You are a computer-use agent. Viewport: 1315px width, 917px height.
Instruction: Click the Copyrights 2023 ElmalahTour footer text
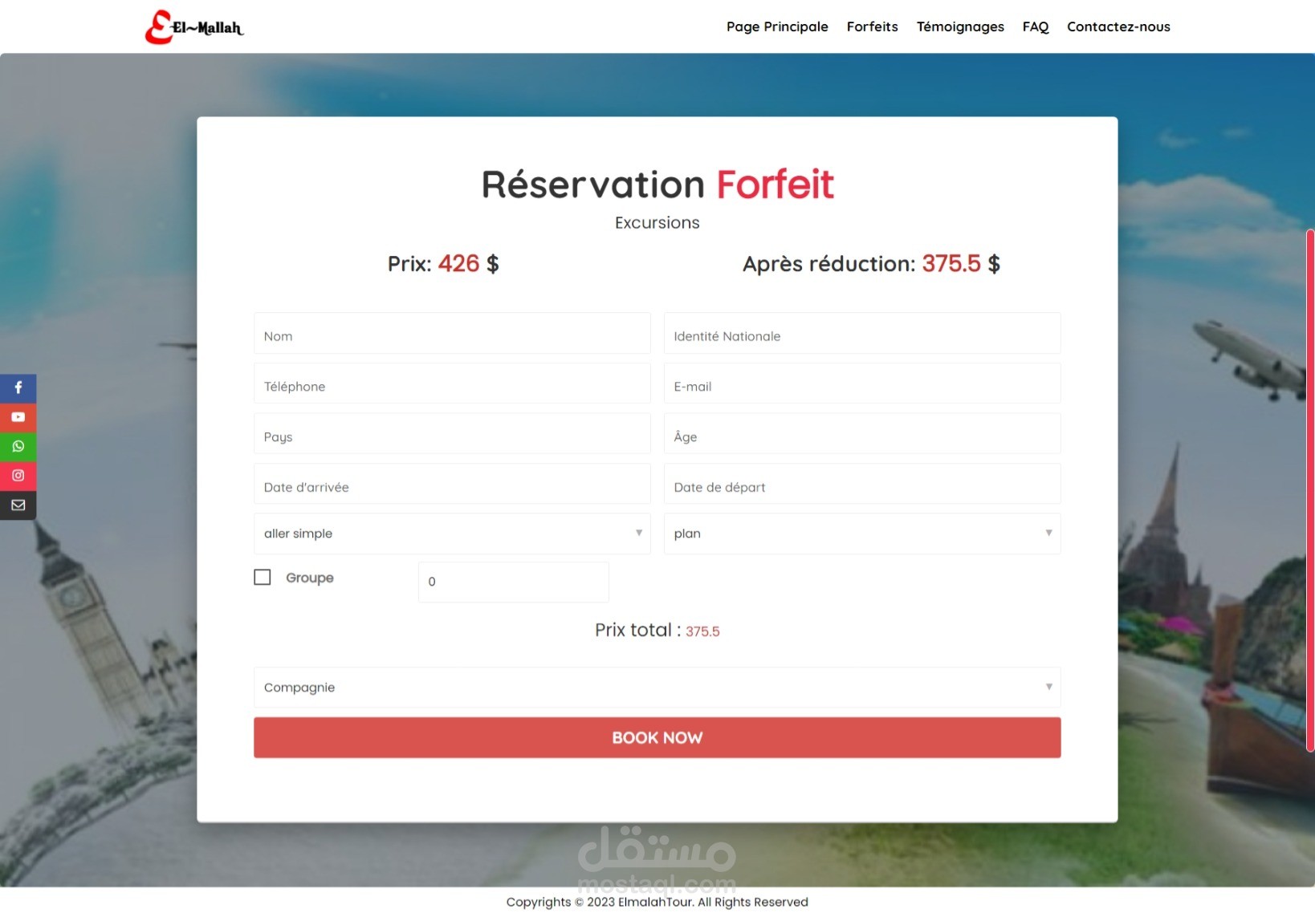coord(657,903)
